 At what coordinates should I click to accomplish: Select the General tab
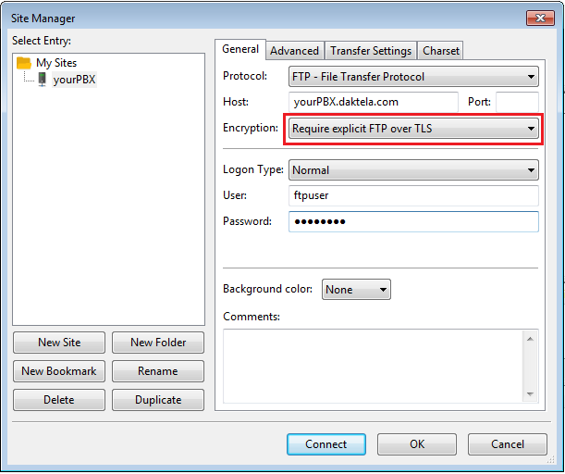(240, 50)
